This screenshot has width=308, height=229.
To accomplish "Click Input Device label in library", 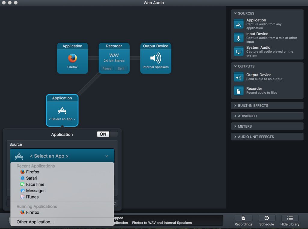I will [x=257, y=34].
